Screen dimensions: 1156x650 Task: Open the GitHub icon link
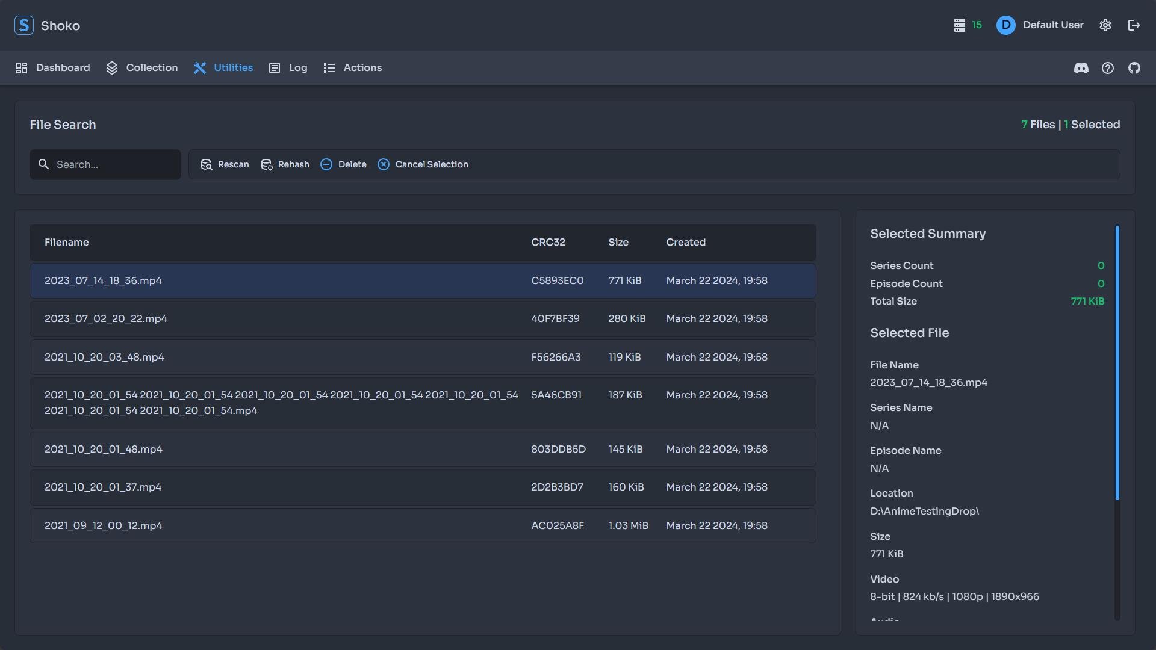[x=1134, y=68]
